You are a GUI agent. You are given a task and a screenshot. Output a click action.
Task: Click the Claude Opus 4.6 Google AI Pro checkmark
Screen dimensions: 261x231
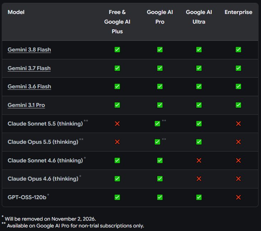[x=160, y=178]
